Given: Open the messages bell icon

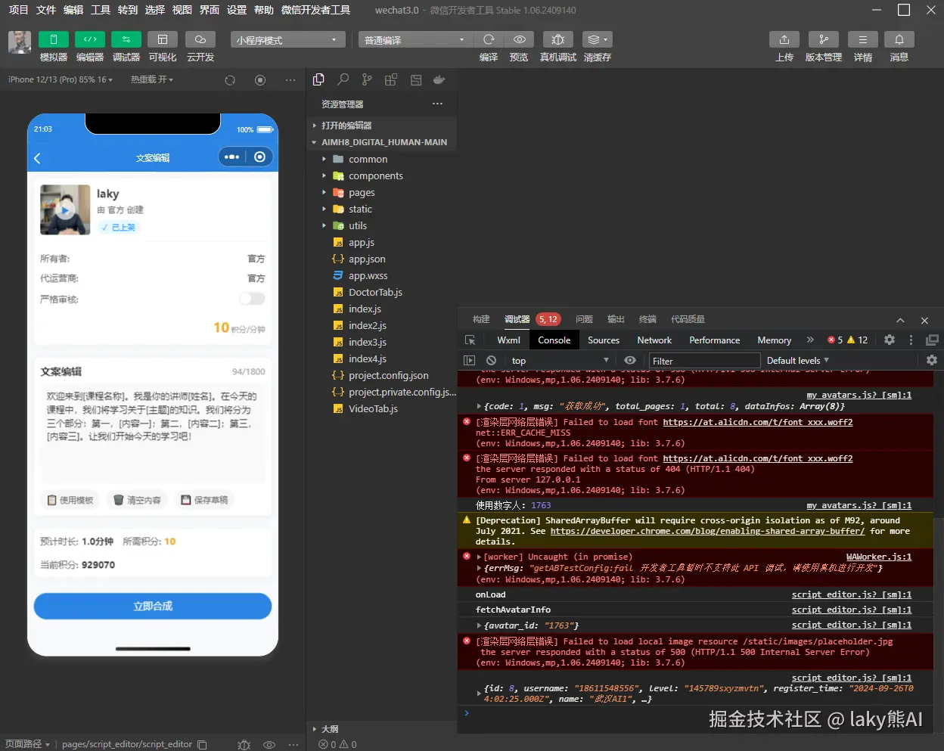Looking at the screenshot, I should (x=899, y=39).
